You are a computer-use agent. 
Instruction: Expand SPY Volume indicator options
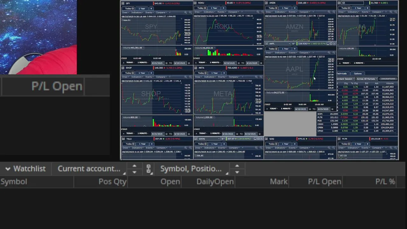(x=143, y=48)
